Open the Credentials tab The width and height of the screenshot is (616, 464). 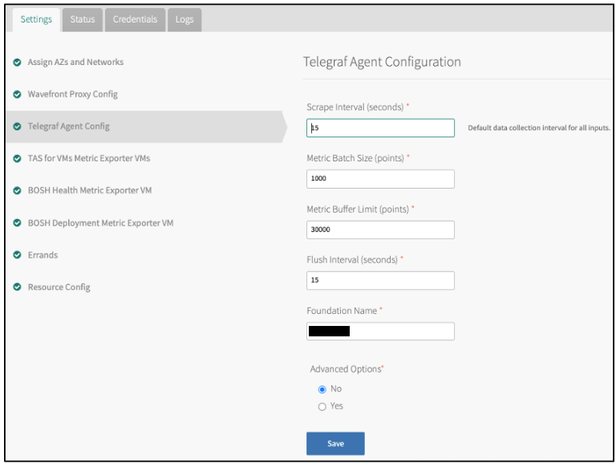[x=135, y=20]
